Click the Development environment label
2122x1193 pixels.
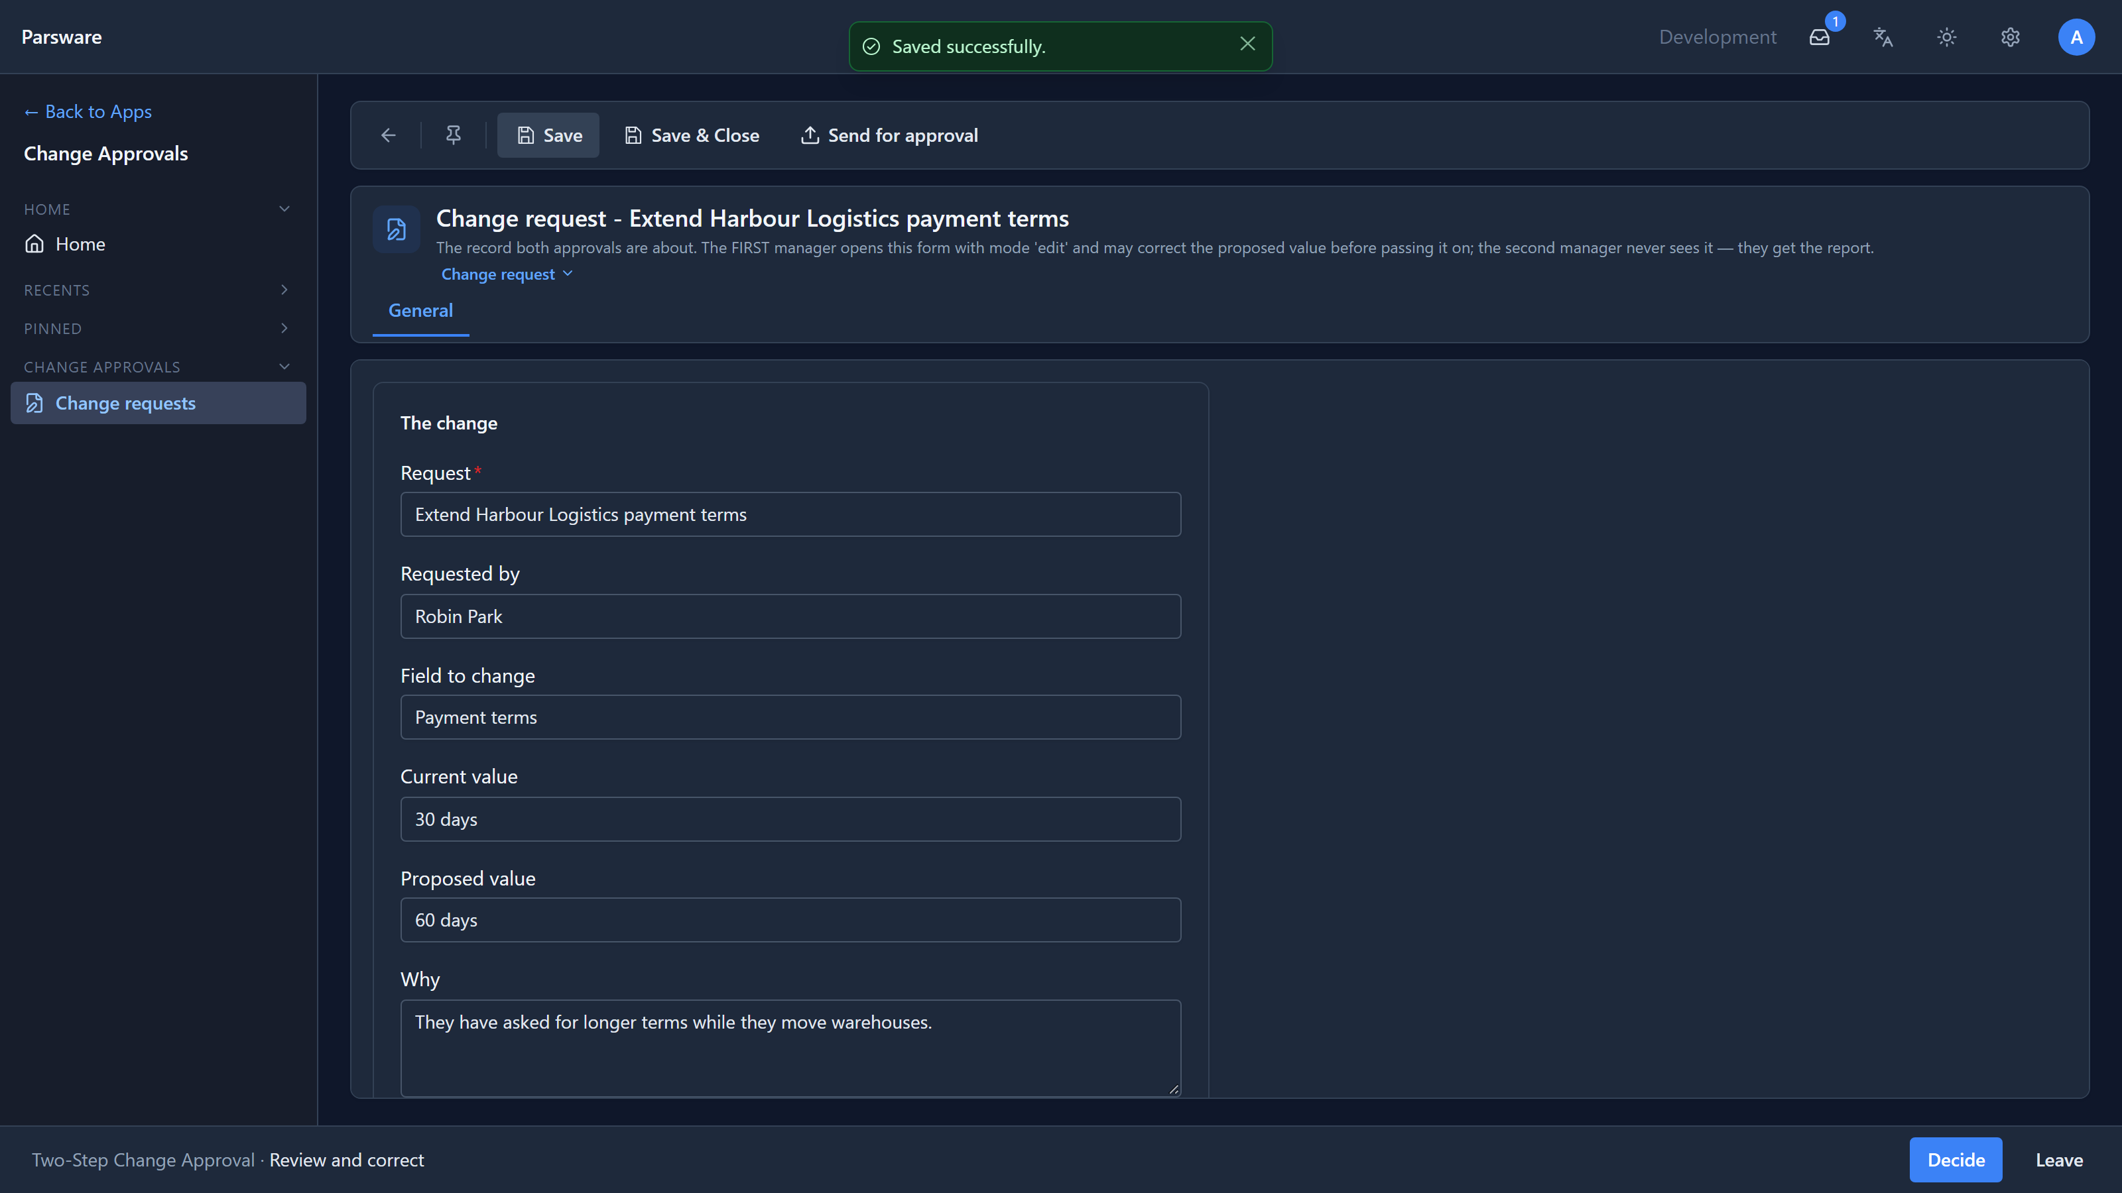point(1717,37)
